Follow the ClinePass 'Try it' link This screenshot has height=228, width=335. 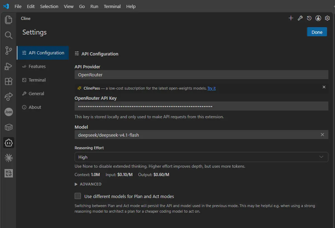[x=211, y=88]
